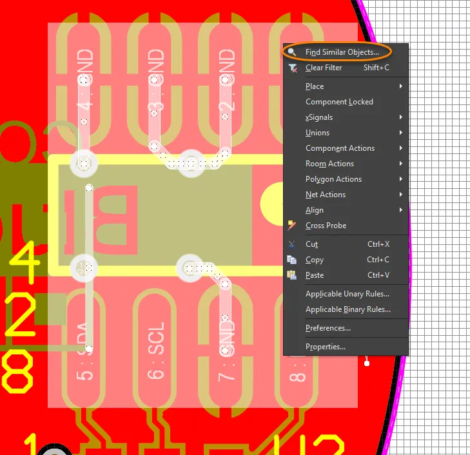
Task: Click the Cut scissors icon
Action: [292, 244]
